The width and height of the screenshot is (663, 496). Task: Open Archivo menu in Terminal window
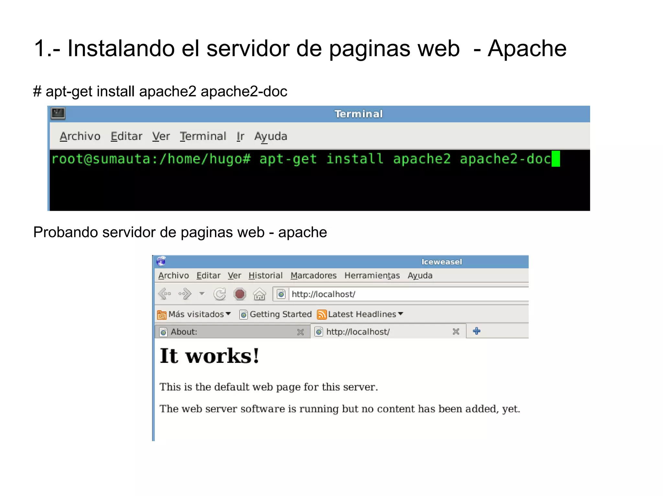80,136
